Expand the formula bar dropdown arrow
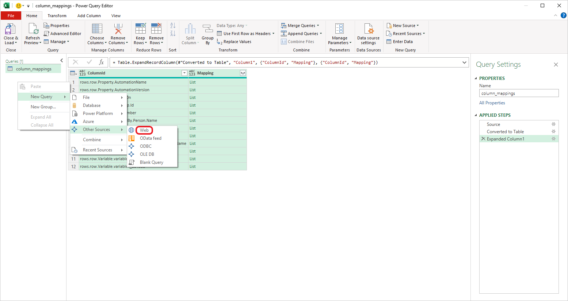This screenshot has height=301, width=568. [464, 62]
